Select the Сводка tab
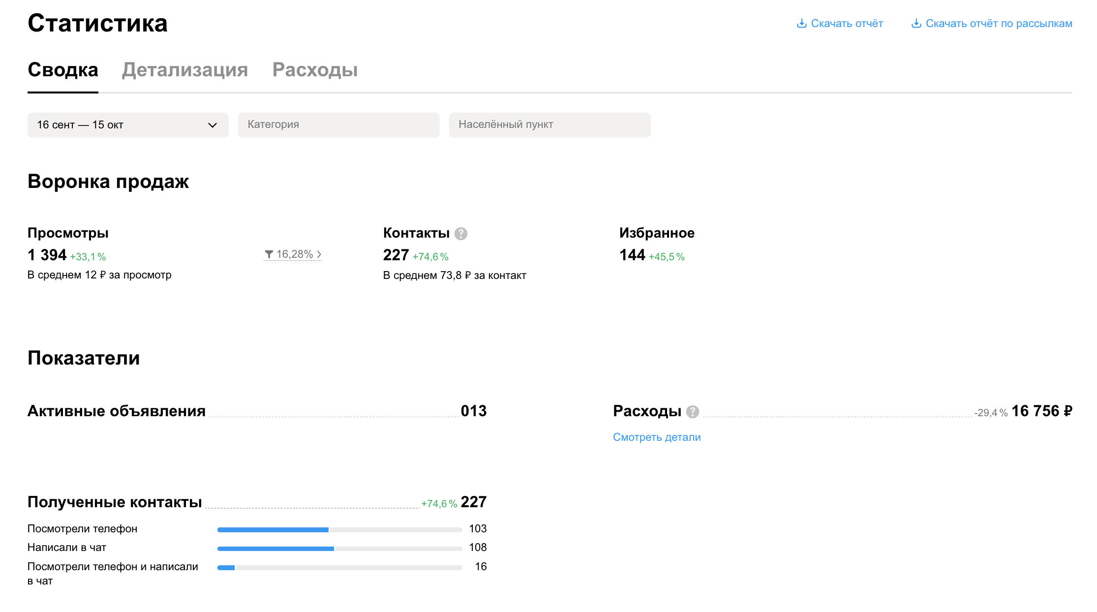This screenshot has width=1097, height=612. point(63,70)
